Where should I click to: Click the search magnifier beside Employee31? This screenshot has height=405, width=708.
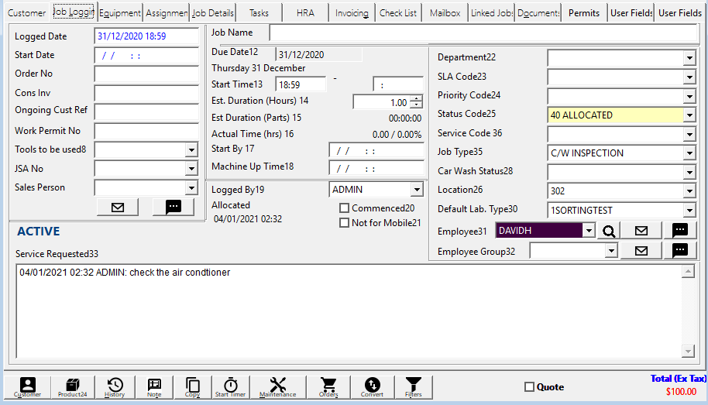[x=608, y=231]
